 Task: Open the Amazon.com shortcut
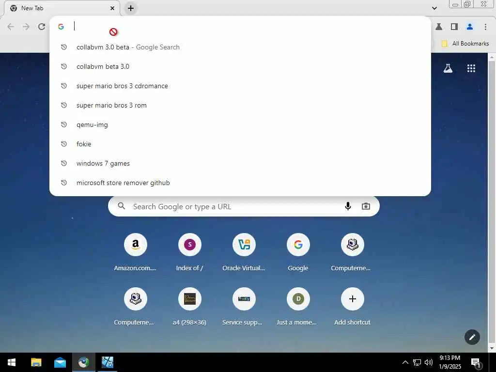[x=136, y=252]
